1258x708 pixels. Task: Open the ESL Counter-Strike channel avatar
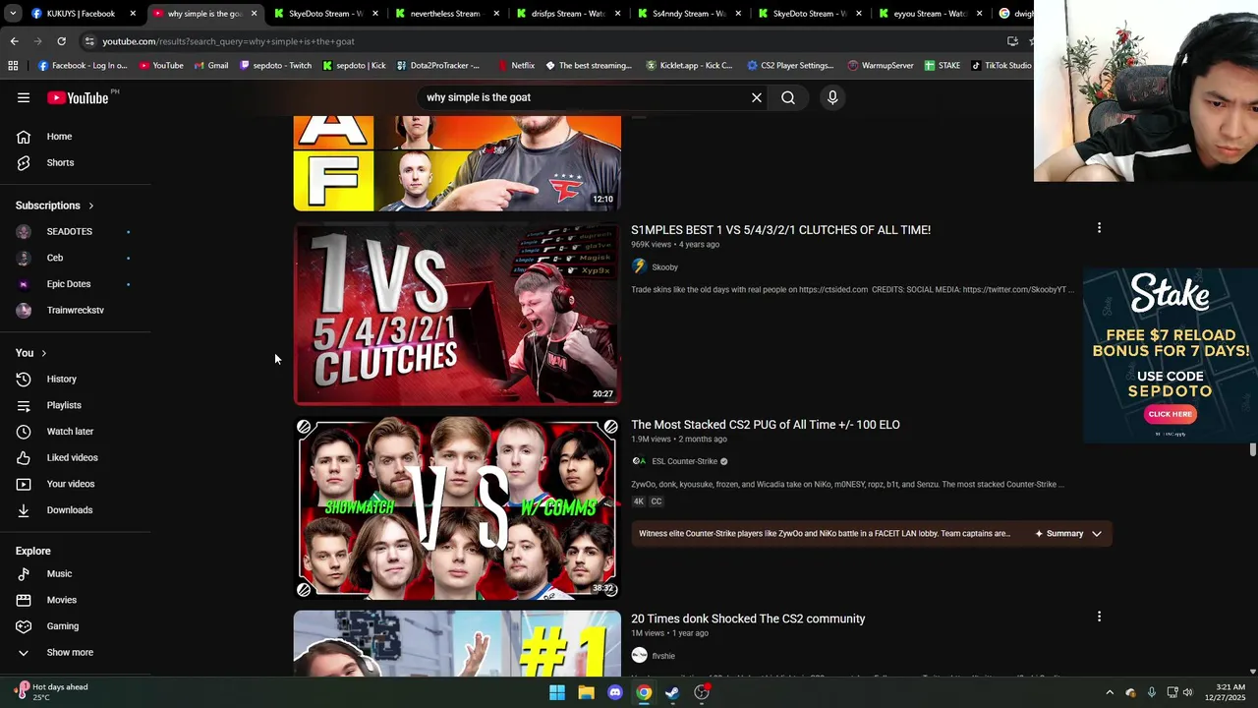pyautogui.click(x=639, y=461)
